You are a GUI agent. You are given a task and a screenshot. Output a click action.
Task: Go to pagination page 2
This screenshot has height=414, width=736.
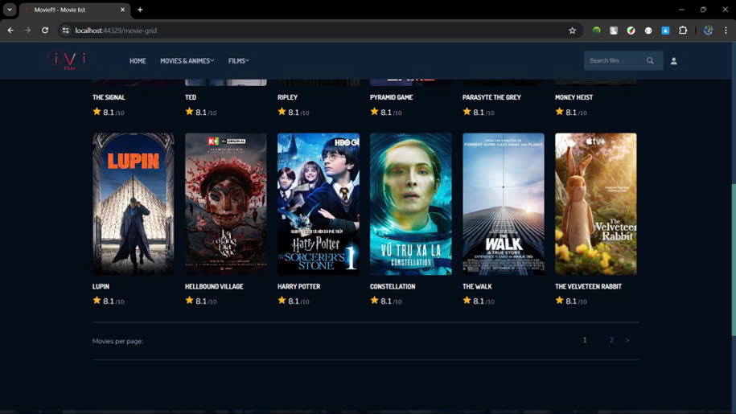coord(611,340)
